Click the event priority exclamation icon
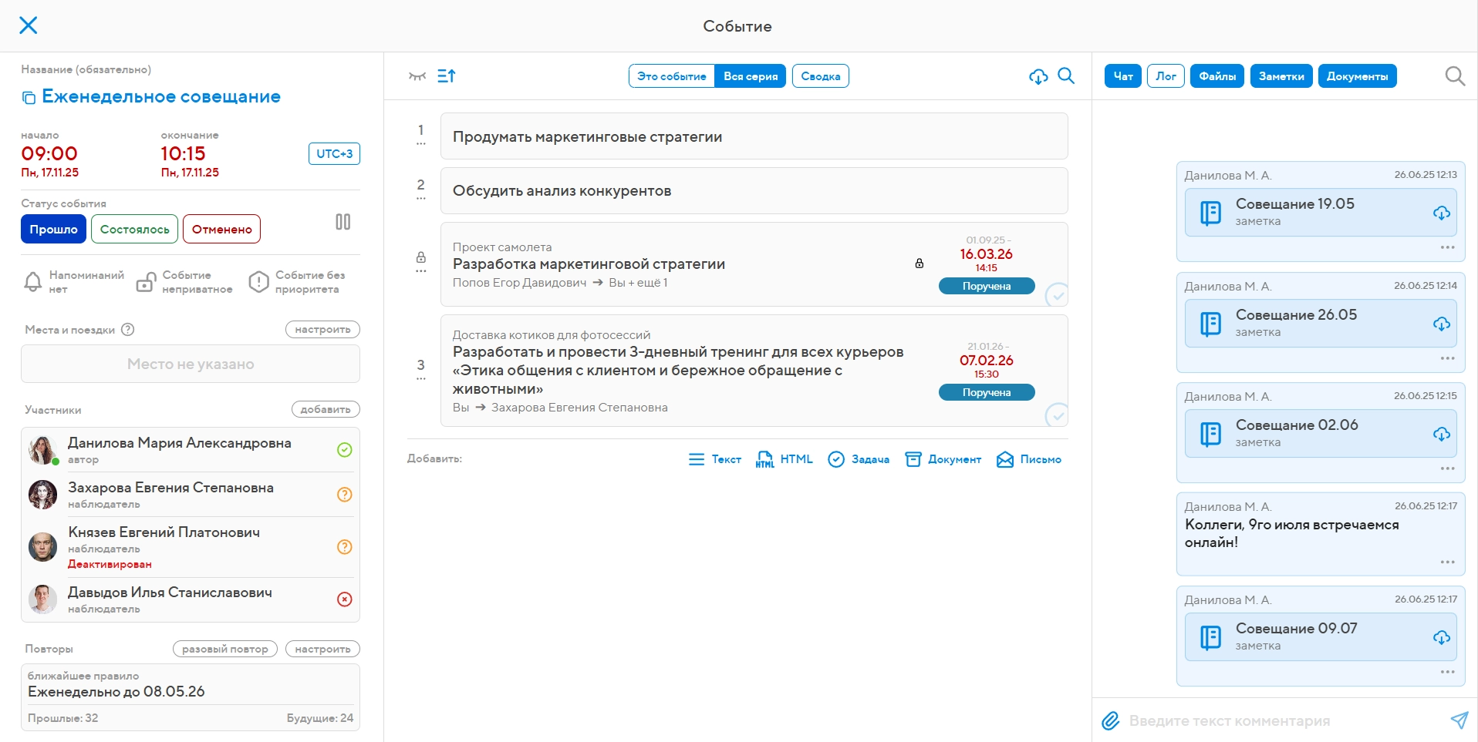Viewport: 1478px width, 742px height. [258, 282]
